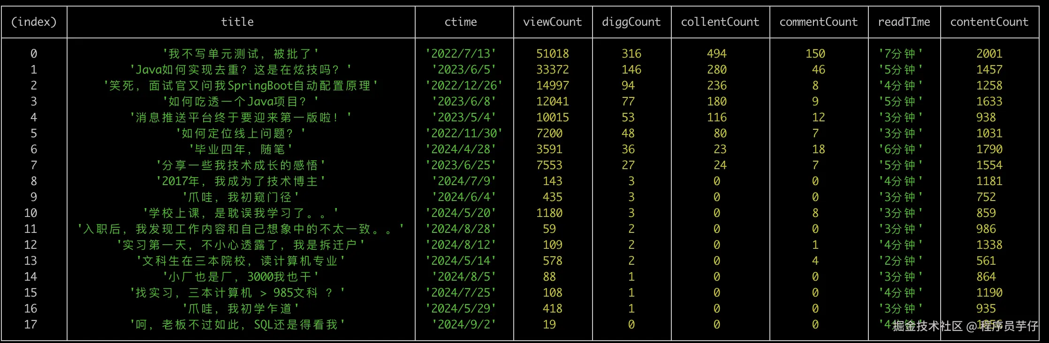Viewport: 1049px width, 343px height.
Task: Click collentCount value 116
Action: (x=717, y=118)
